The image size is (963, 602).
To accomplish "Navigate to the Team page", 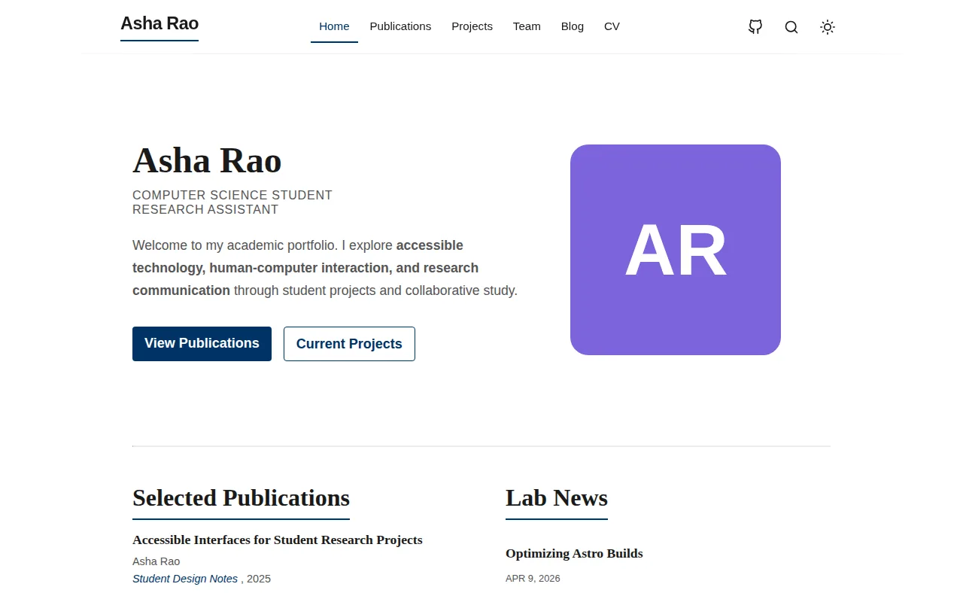I will 527,26.
